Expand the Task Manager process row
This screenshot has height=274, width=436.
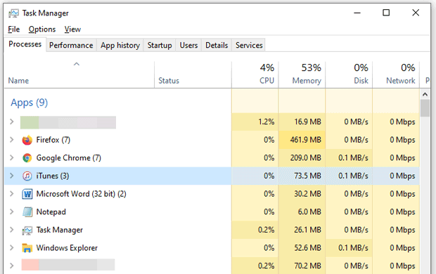point(11,230)
